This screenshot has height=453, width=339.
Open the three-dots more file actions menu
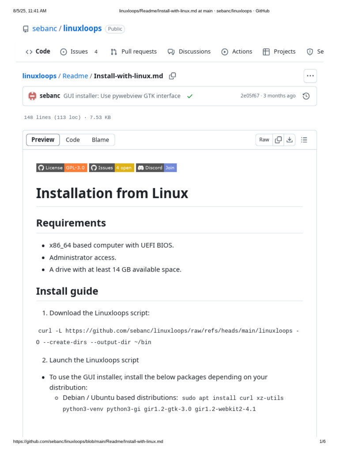click(310, 76)
